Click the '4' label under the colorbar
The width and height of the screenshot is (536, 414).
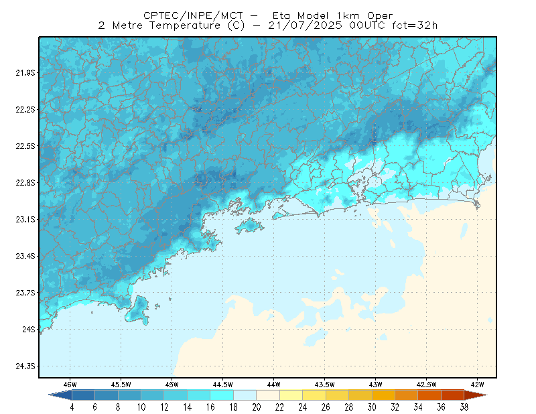tap(72, 407)
